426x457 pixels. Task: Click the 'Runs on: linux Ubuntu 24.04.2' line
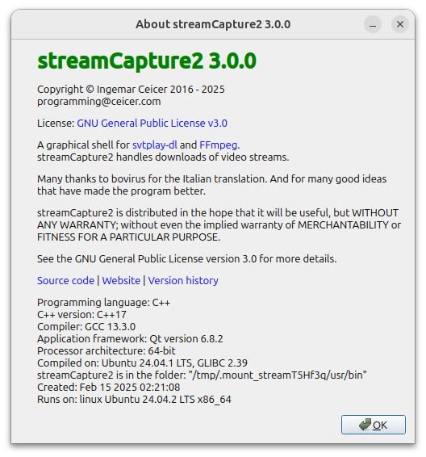tap(134, 400)
